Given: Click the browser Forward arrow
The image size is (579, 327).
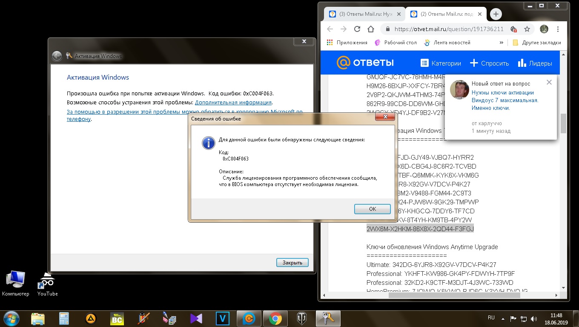Looking at the screenshot, I should click(x=344, y=29).
